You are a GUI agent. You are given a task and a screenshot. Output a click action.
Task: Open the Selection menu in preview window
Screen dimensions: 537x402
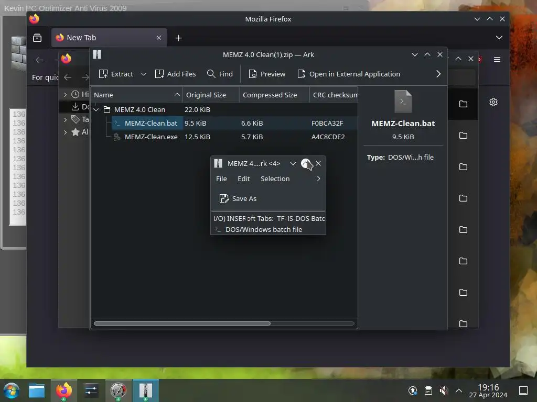point(275,179)
